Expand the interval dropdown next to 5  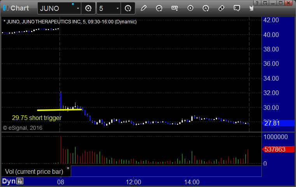coord(117,8)
